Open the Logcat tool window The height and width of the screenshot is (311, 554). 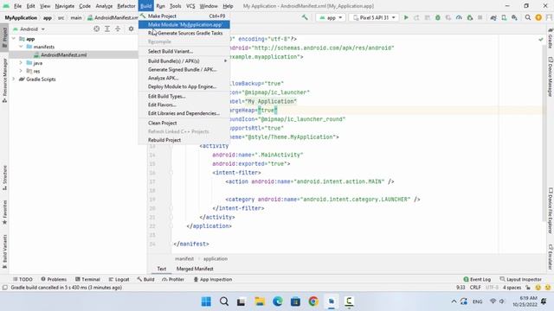tap(119, 279)
